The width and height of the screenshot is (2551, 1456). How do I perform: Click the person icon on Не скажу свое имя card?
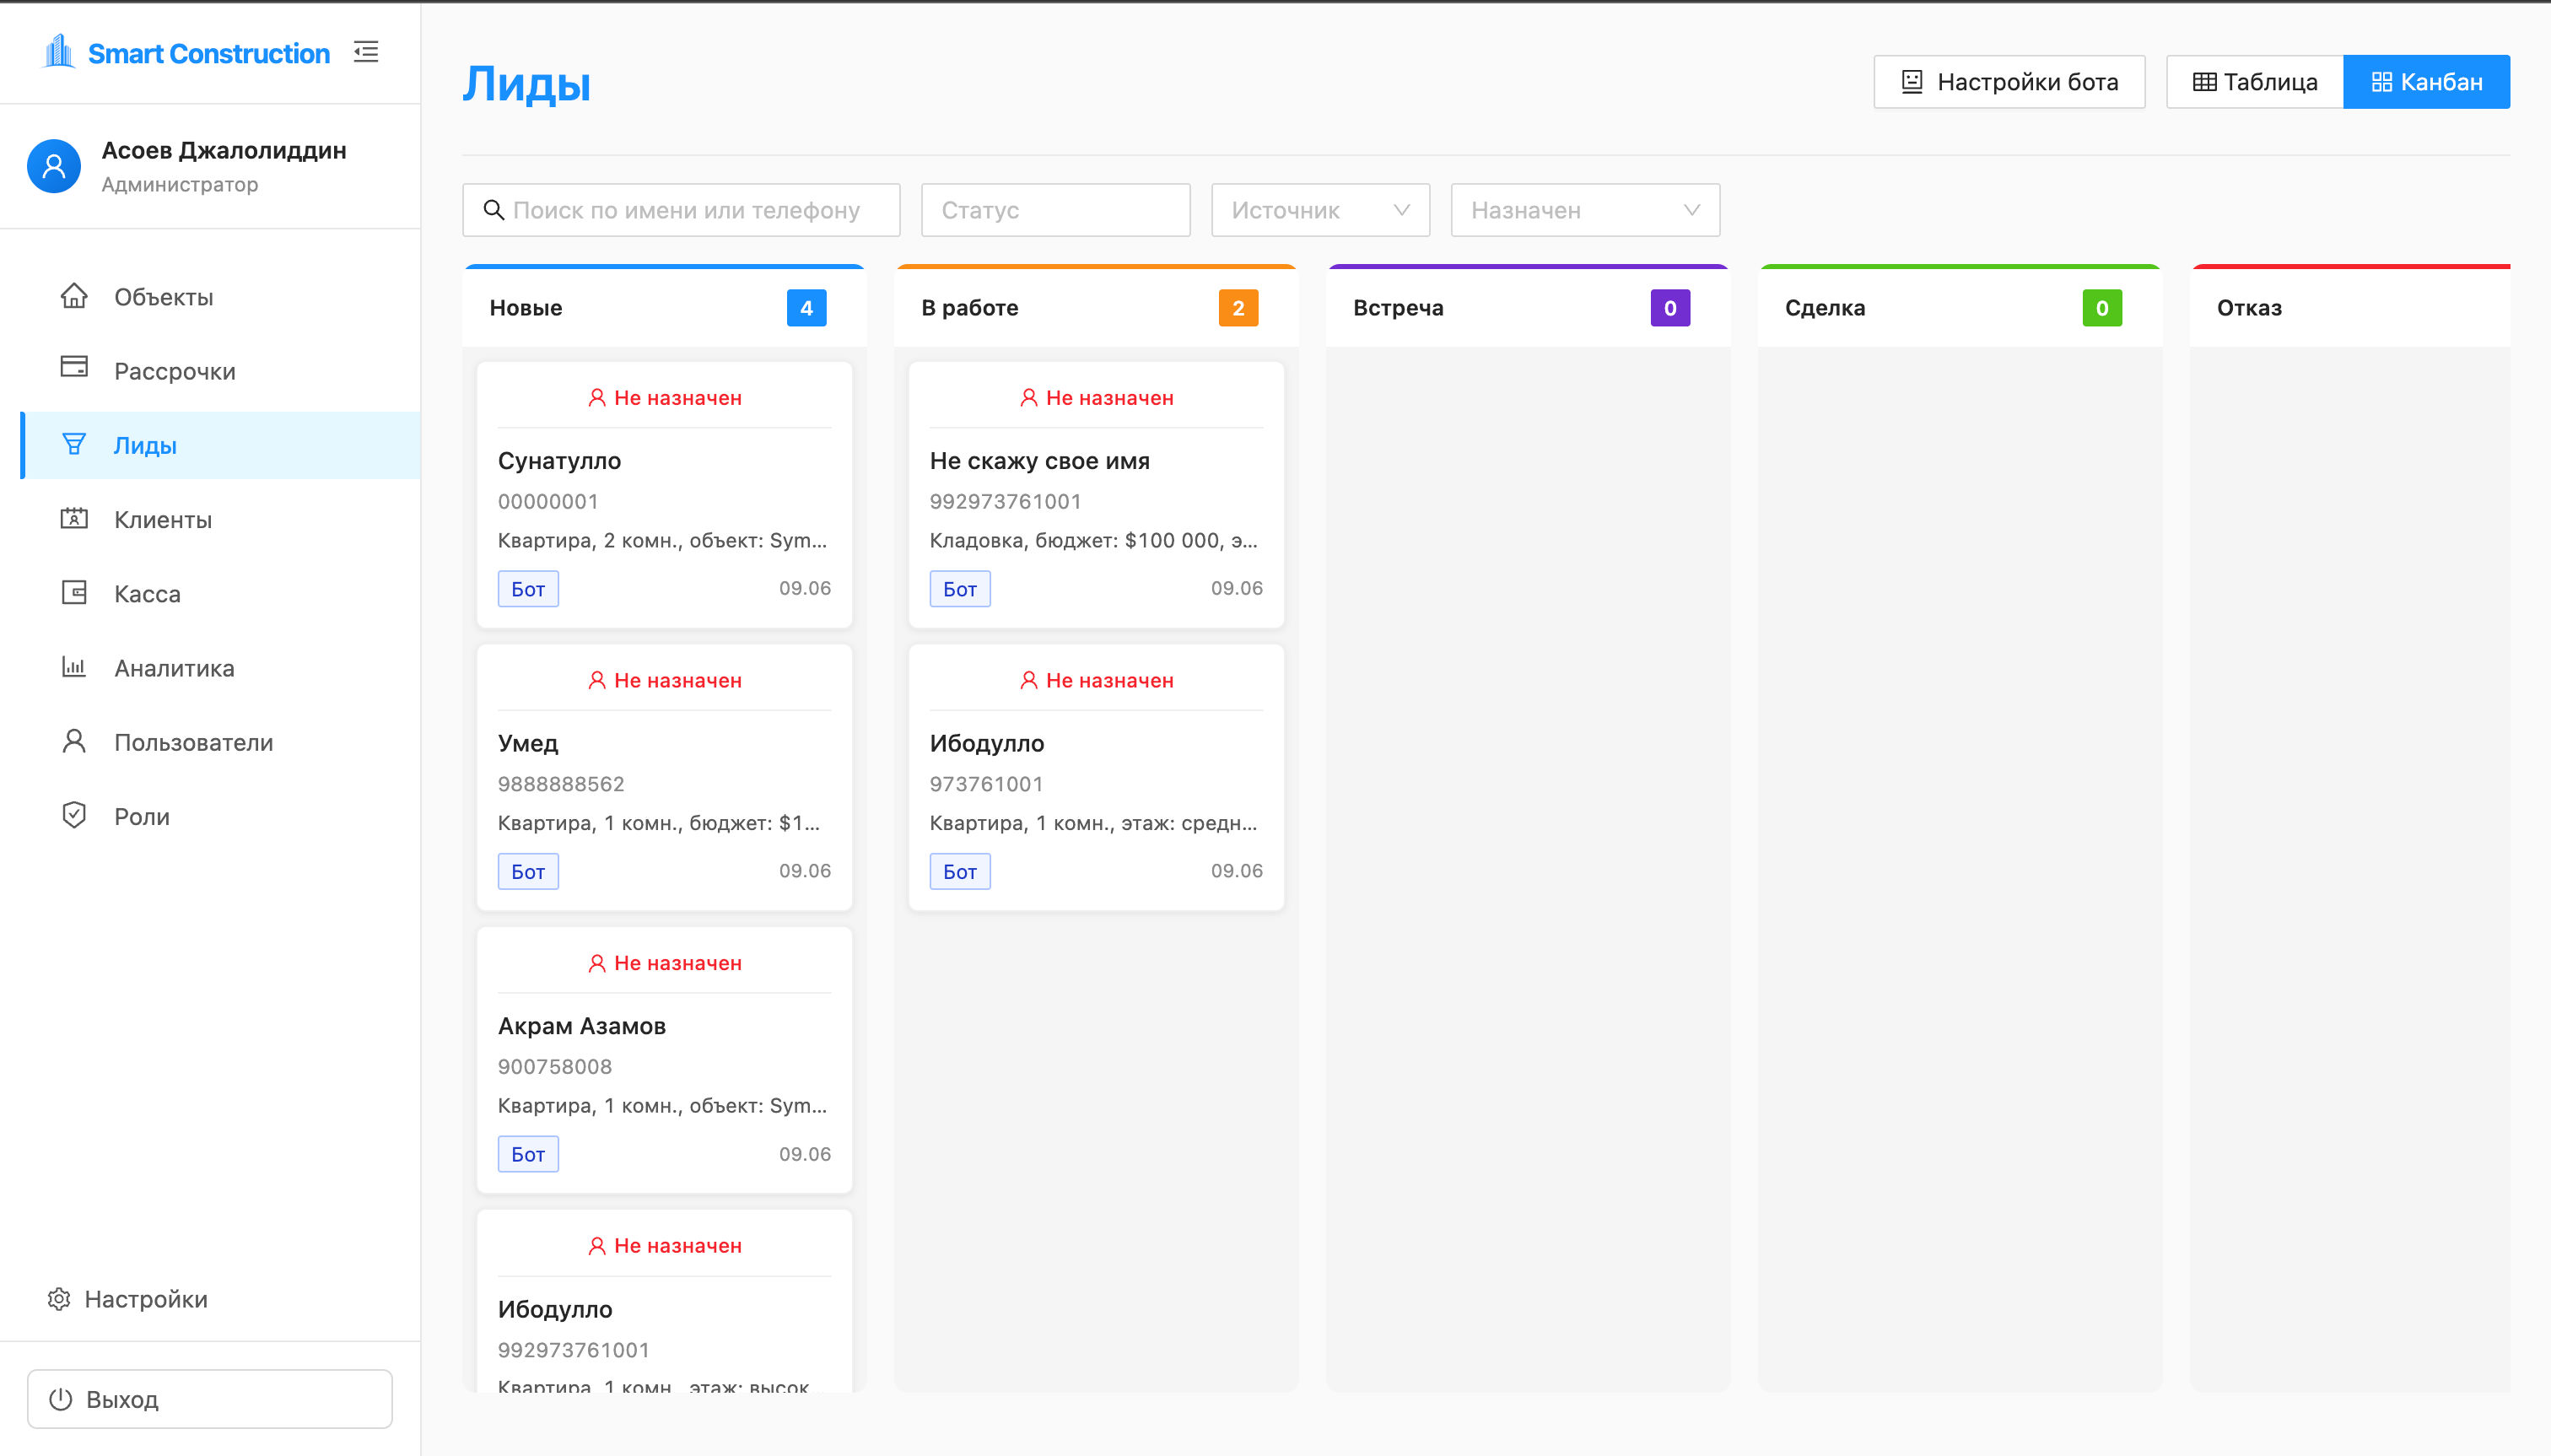[x=1029, y=398]
